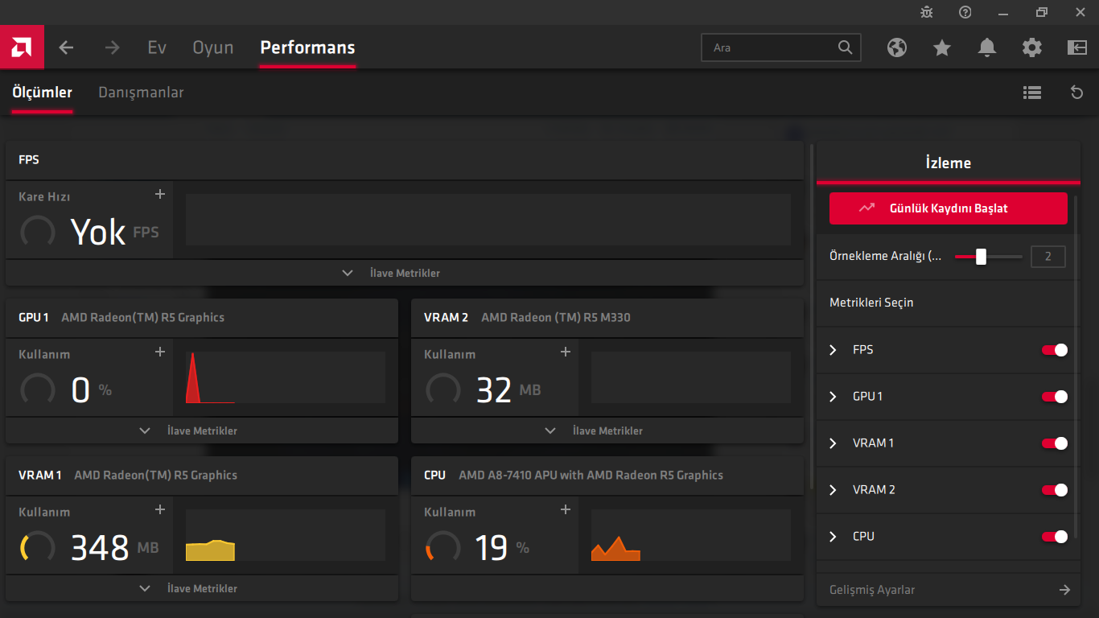Screen dimensions: 1099x618
Task: Go forward with the right arrow
Action: (x=112, y=47)
